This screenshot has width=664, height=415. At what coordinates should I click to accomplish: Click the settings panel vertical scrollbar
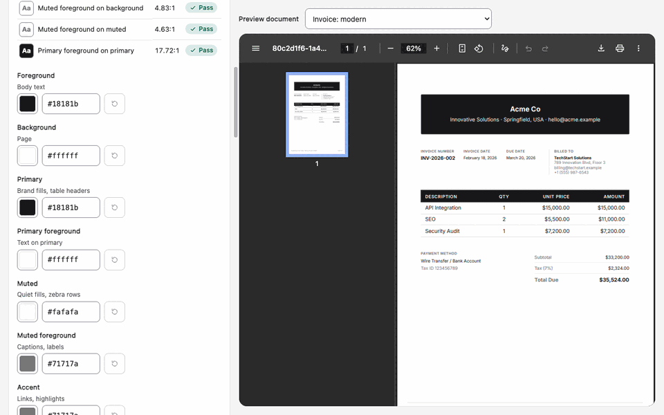tap(235, 102)
